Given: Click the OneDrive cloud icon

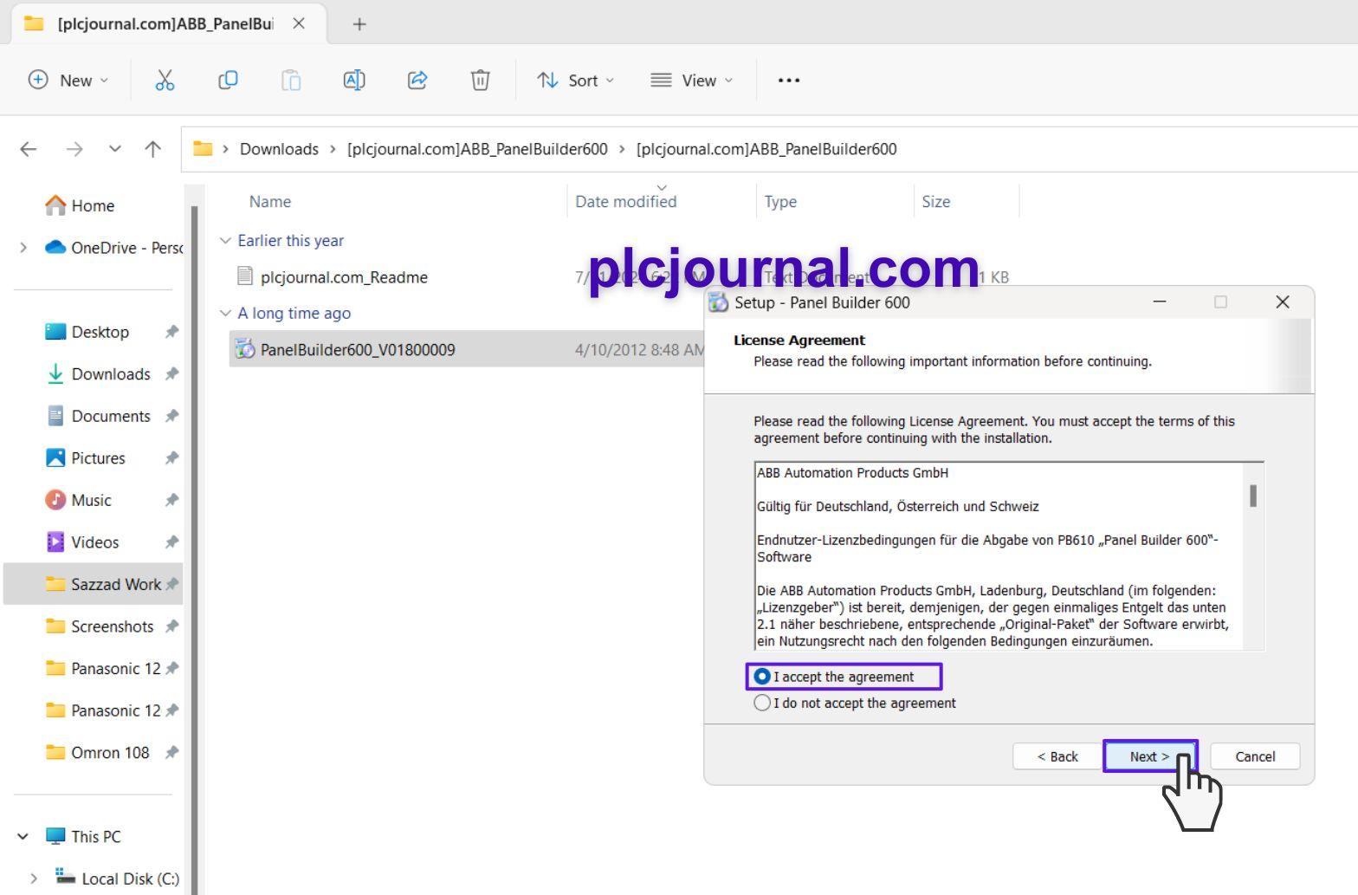Looking at the screenshot, I should [55, 248].
